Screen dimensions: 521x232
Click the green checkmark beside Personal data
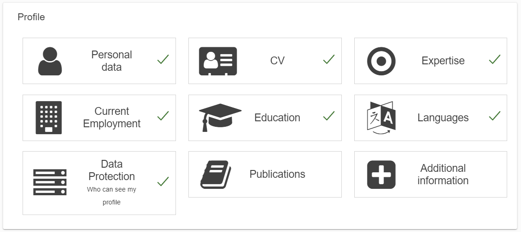pos(163,59)
